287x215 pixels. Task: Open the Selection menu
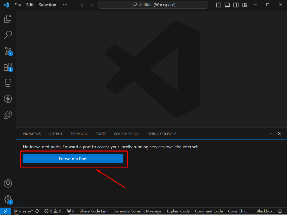[47, 5]
